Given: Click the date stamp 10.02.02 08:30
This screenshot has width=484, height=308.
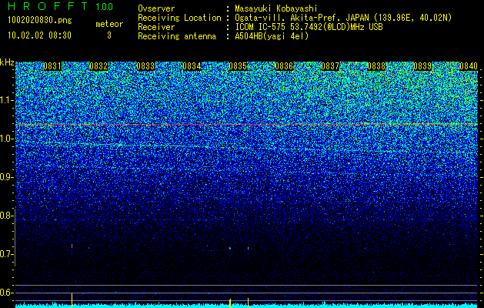Looking at the screenshot, I should click(x=39, y=35).
